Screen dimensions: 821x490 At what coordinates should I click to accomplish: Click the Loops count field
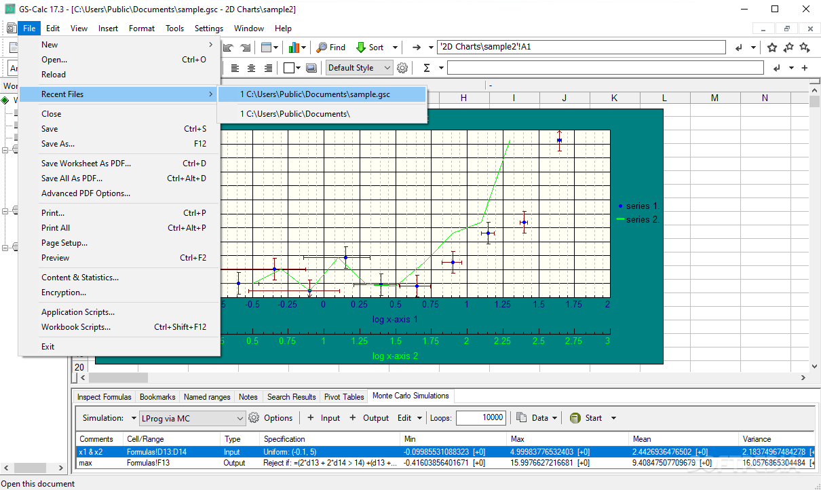481,418
